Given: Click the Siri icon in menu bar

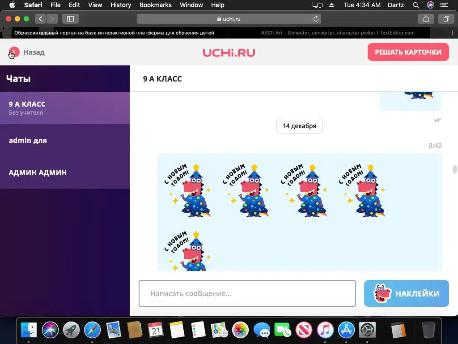Looking at the screenshot, I should point(431,5).
